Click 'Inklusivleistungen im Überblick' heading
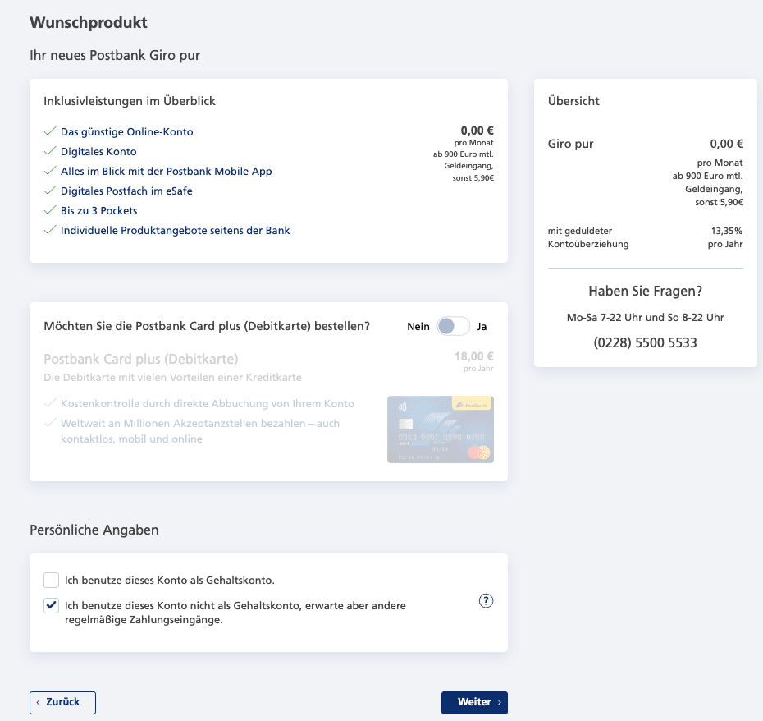 pyautogui.click(x=130, y=101)
